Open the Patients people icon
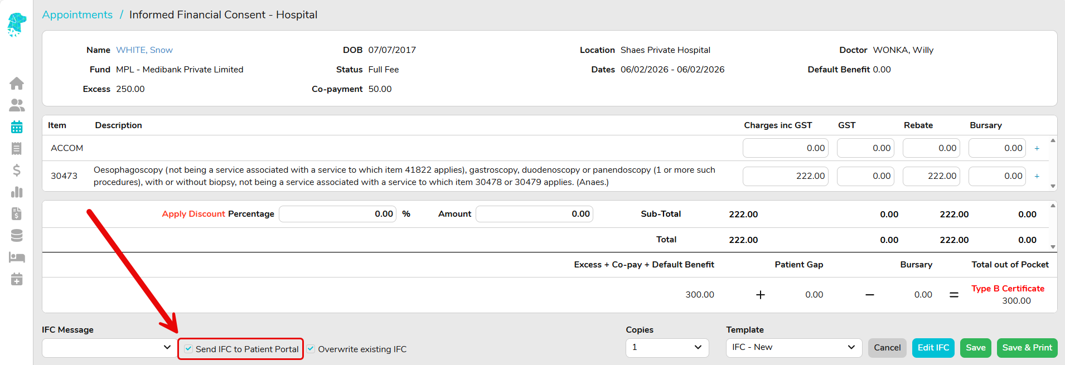 (x=17, y=105)
